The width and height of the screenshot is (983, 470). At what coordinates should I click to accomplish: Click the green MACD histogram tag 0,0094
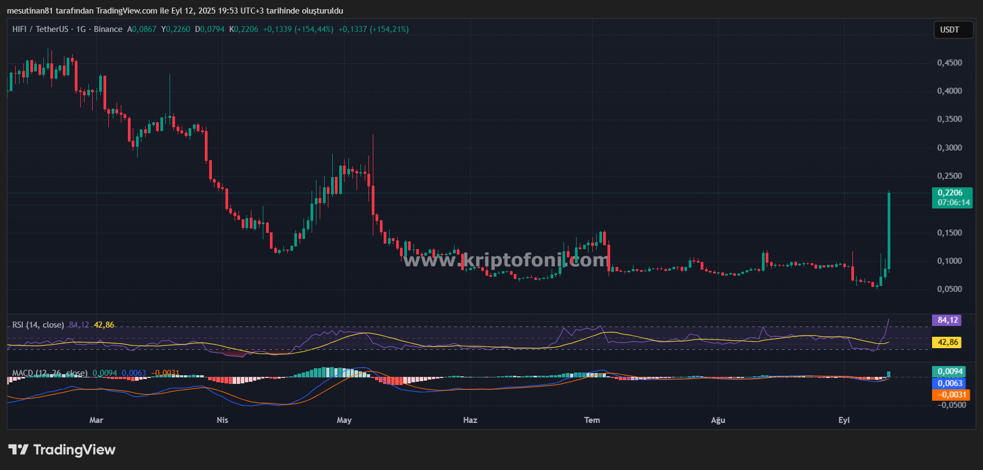tap(950, 371)
